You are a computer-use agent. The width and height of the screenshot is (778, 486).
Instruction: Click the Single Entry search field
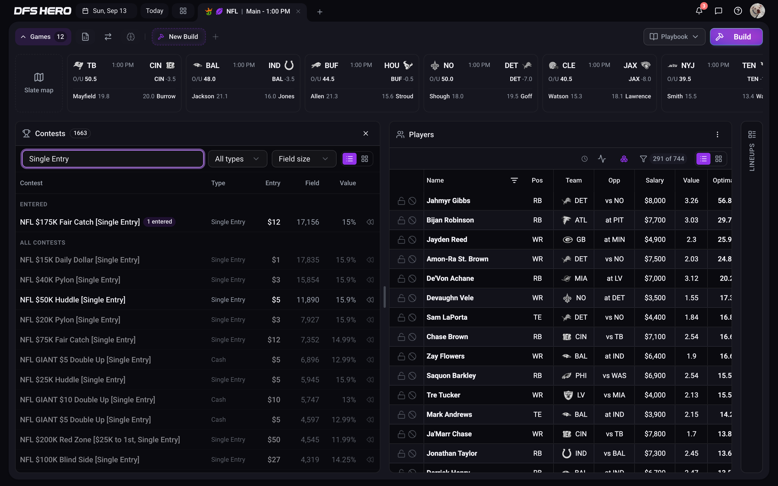point(113,159)
